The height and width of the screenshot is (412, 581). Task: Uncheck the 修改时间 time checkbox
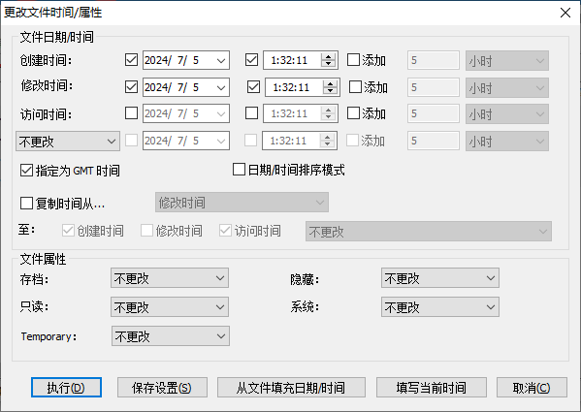coord(253,87)
